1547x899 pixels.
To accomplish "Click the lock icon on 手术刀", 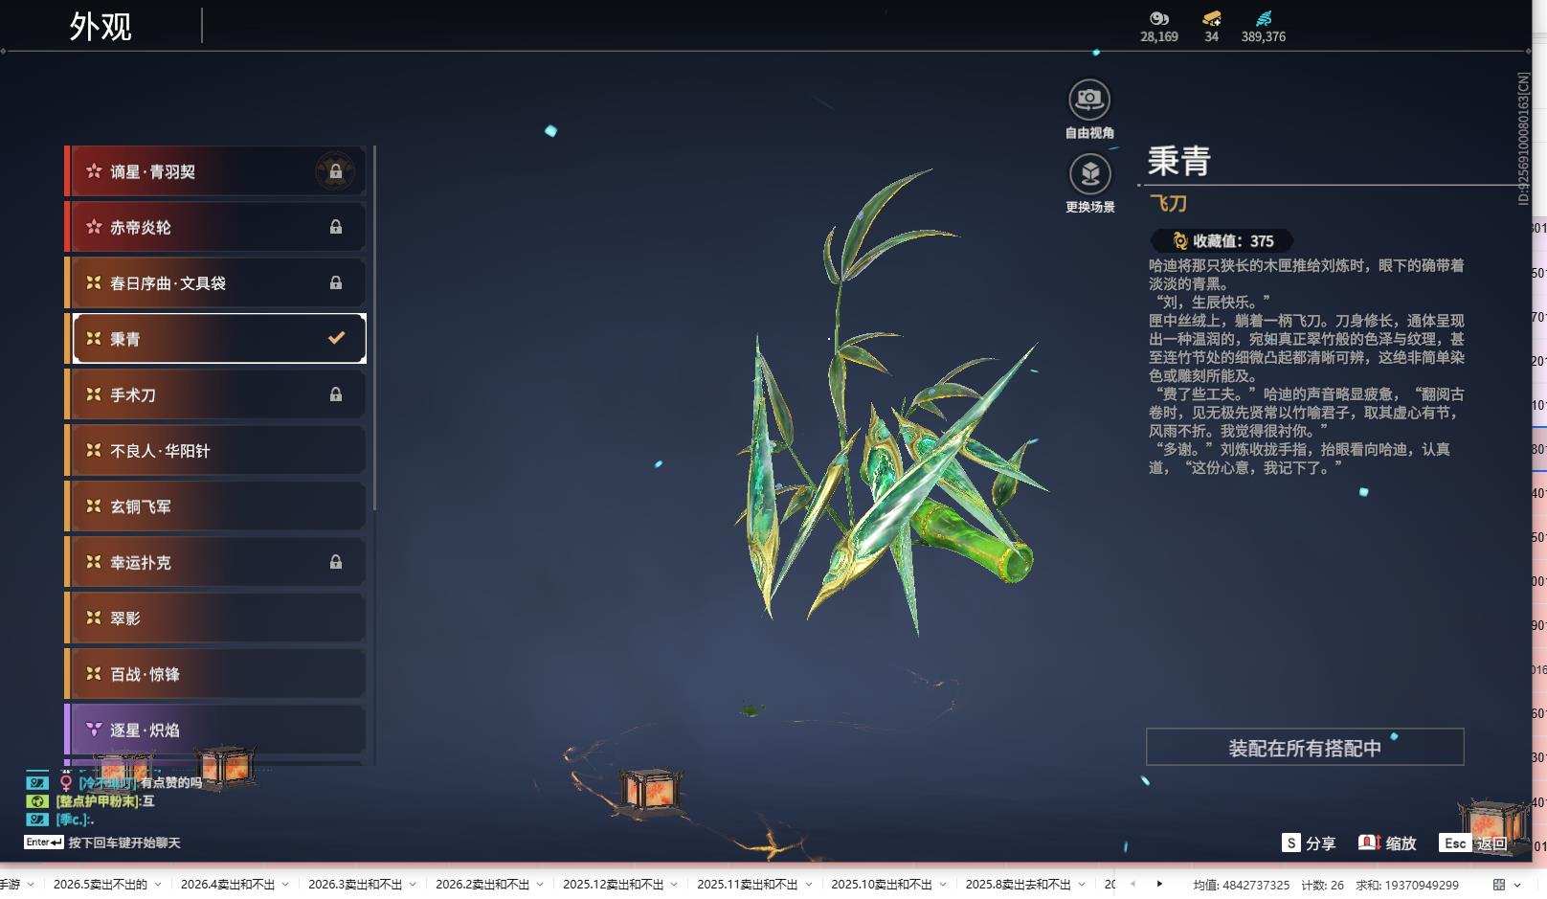I will point(336,394).
